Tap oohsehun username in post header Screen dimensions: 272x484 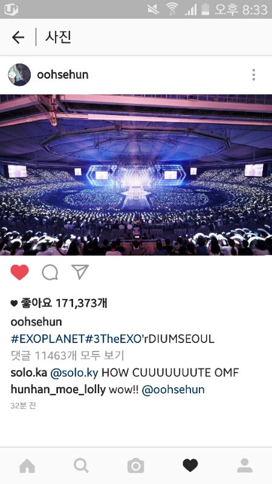pos(63,74)
